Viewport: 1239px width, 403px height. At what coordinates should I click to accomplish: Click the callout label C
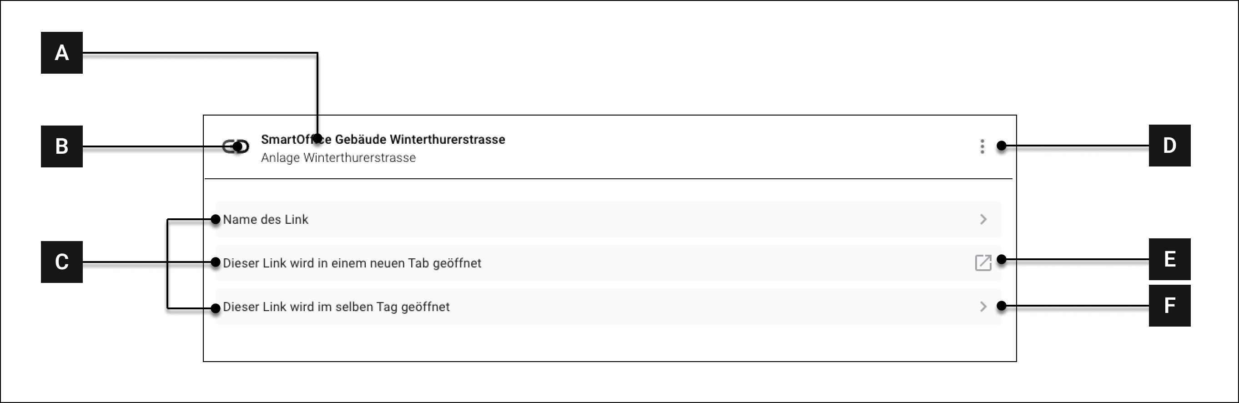coord(61,262)
